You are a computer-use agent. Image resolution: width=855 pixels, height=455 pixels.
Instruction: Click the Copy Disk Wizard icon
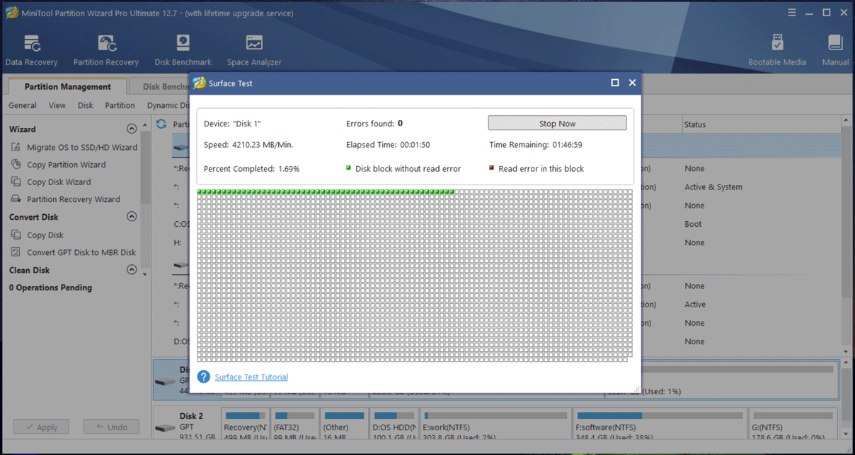point(16,182)
